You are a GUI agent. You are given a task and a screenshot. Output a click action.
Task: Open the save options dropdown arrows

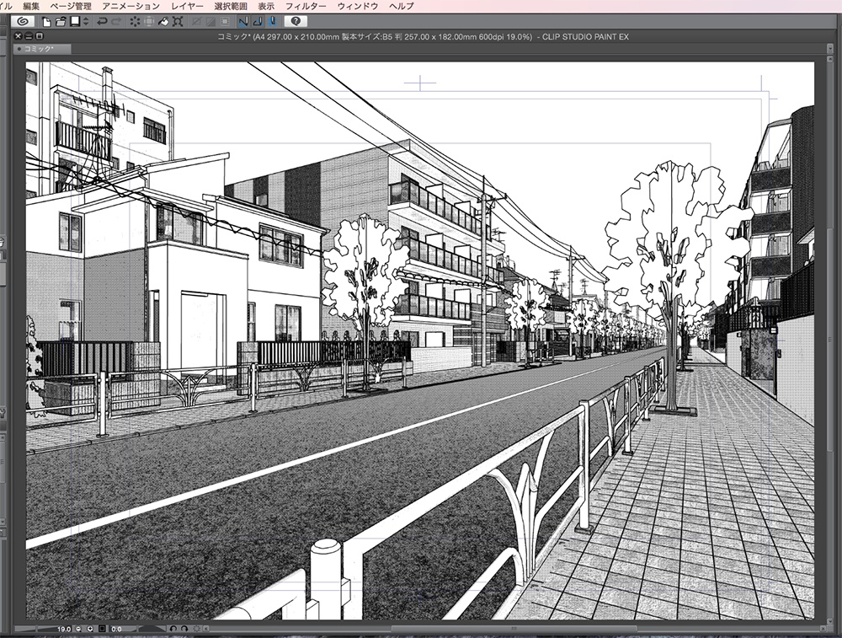pos(85,23)
